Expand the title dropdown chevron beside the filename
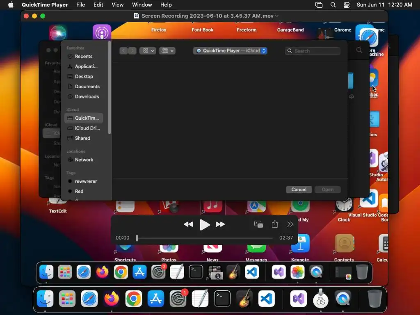Viewport: 420px width, 315px height. click(x=277, y=16)
